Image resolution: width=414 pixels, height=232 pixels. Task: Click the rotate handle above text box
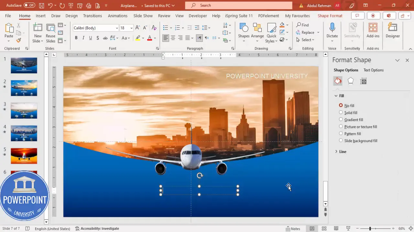200,176
